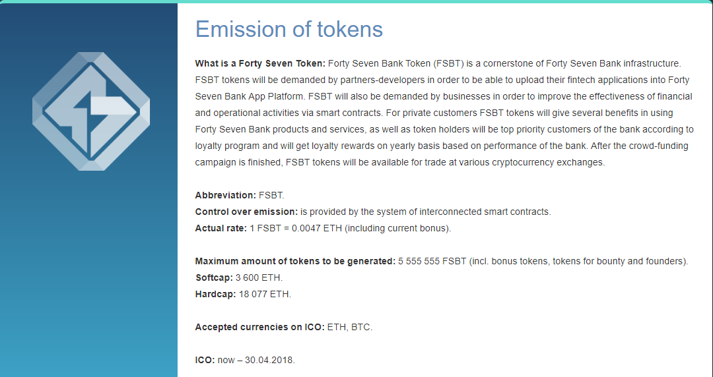This screenshot has width=713, height=377.
Task: Click the "18 077 ETH" hardcap value
Action: (264, 295)
